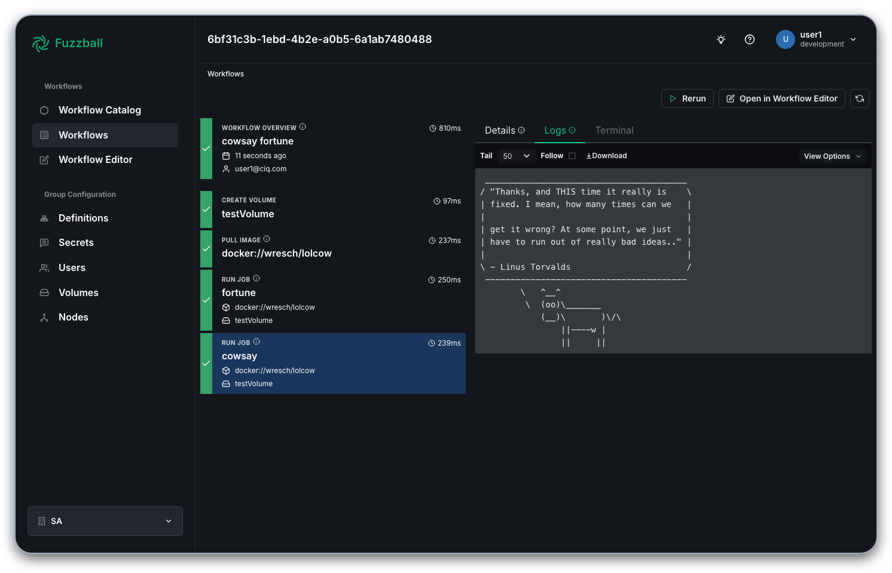
Task: Click info icon on Logs tab
Action: click(572, 130)
